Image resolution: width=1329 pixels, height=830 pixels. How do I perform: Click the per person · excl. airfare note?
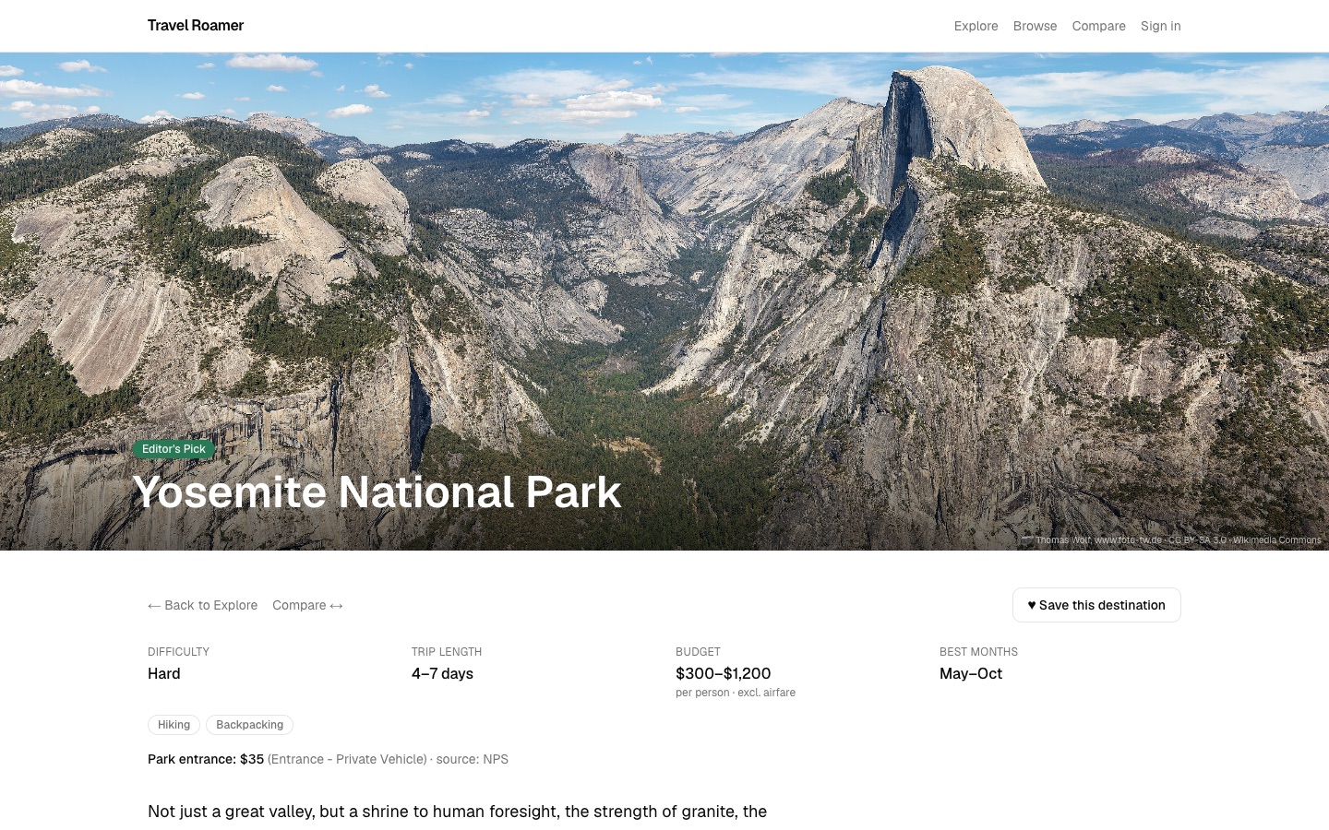pyautogui.click(x=736, y=693)
